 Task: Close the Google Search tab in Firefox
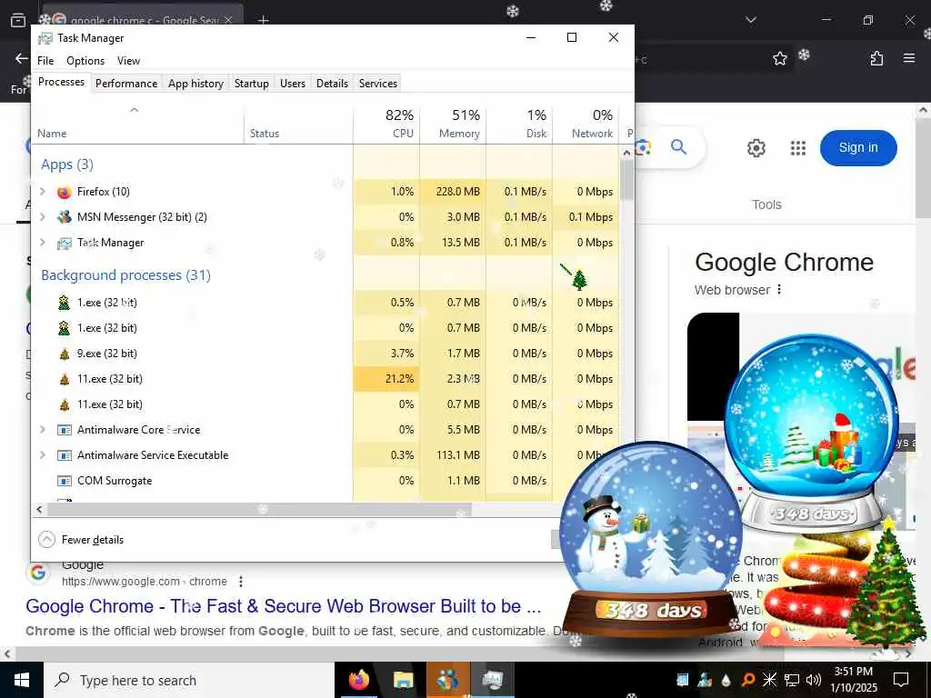[228, 20]
